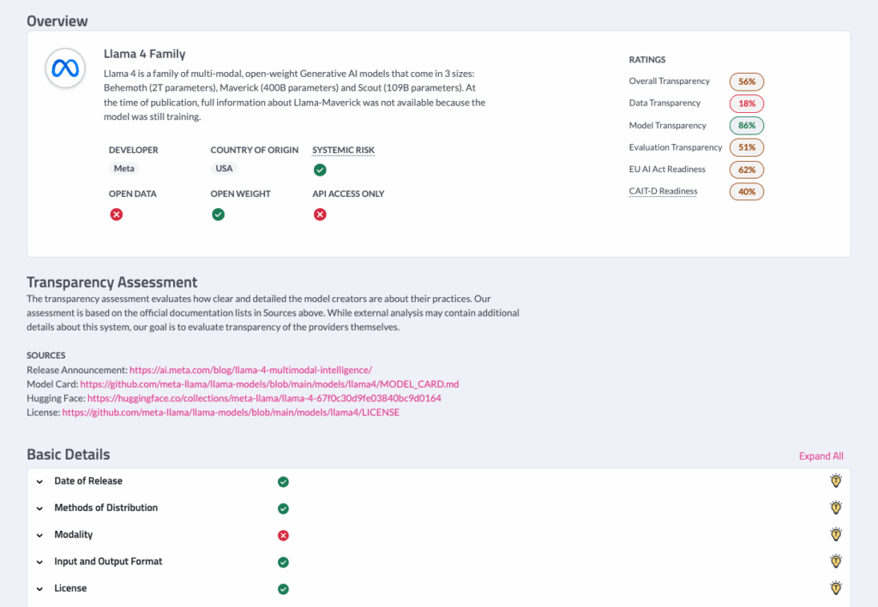Expand the Date of Release row
This screenshot has height=607, width=878.
39,482
